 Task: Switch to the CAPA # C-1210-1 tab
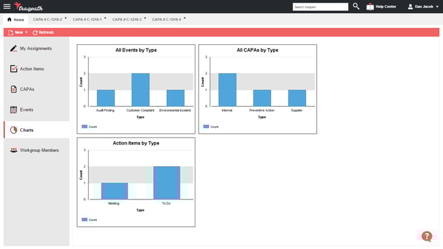87,20
